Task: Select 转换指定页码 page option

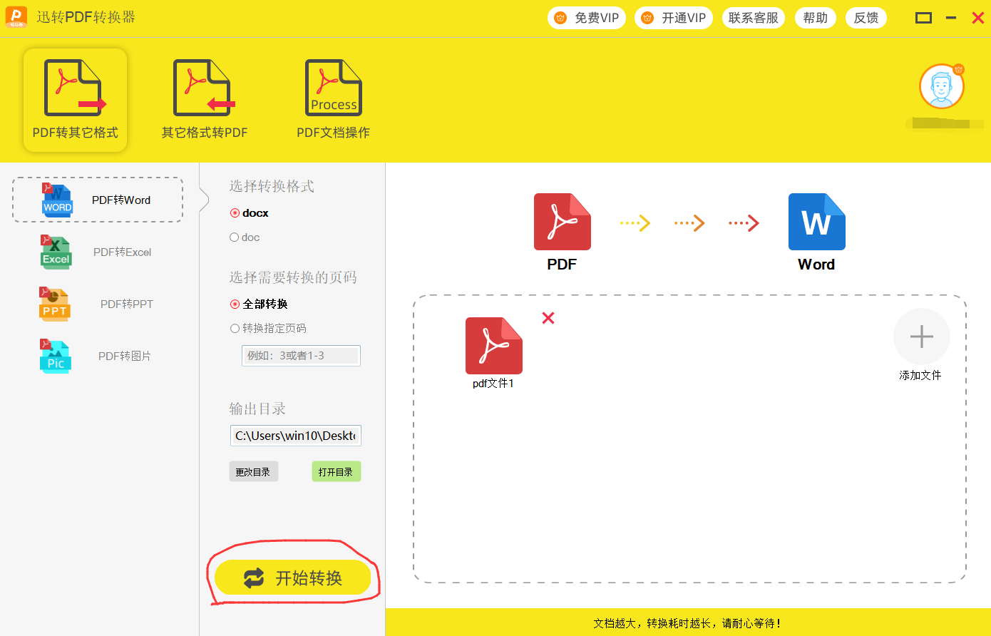Action: coord(268,329)
